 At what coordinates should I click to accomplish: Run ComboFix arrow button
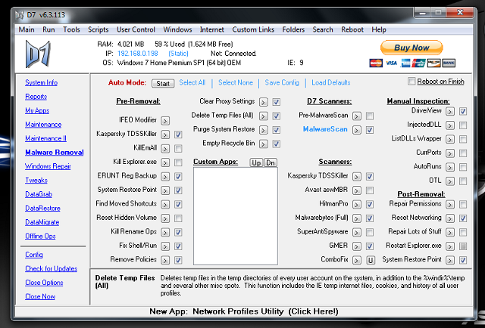coord(357,260)
